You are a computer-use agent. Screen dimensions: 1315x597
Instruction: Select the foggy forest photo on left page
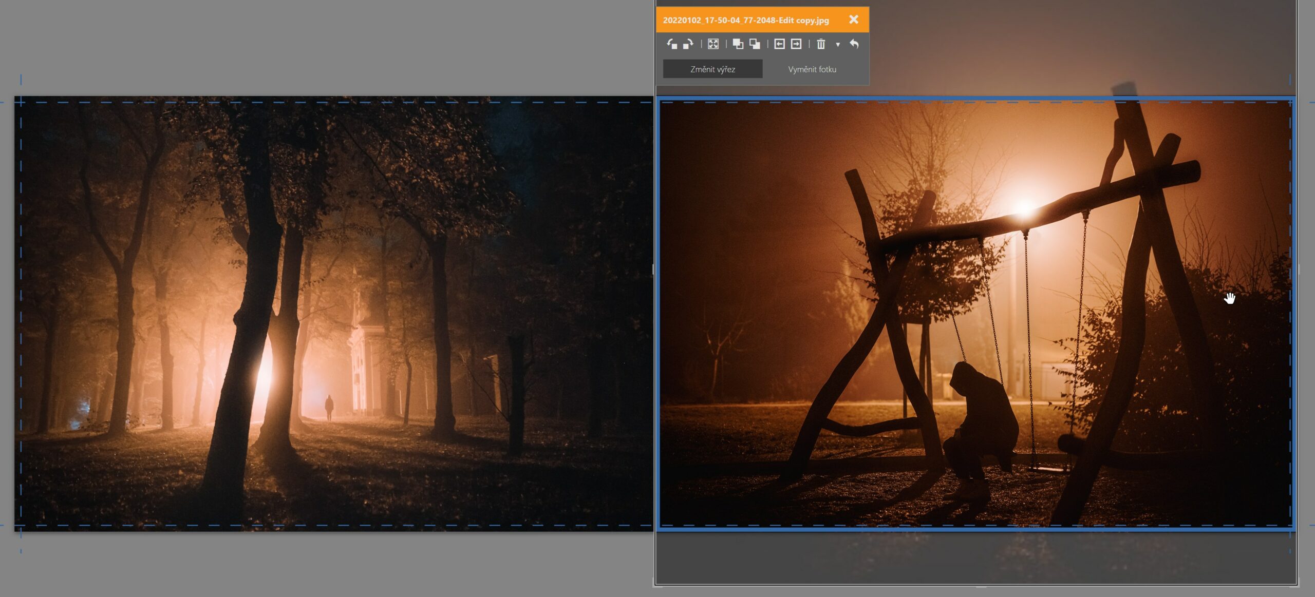tap(334, 313)
